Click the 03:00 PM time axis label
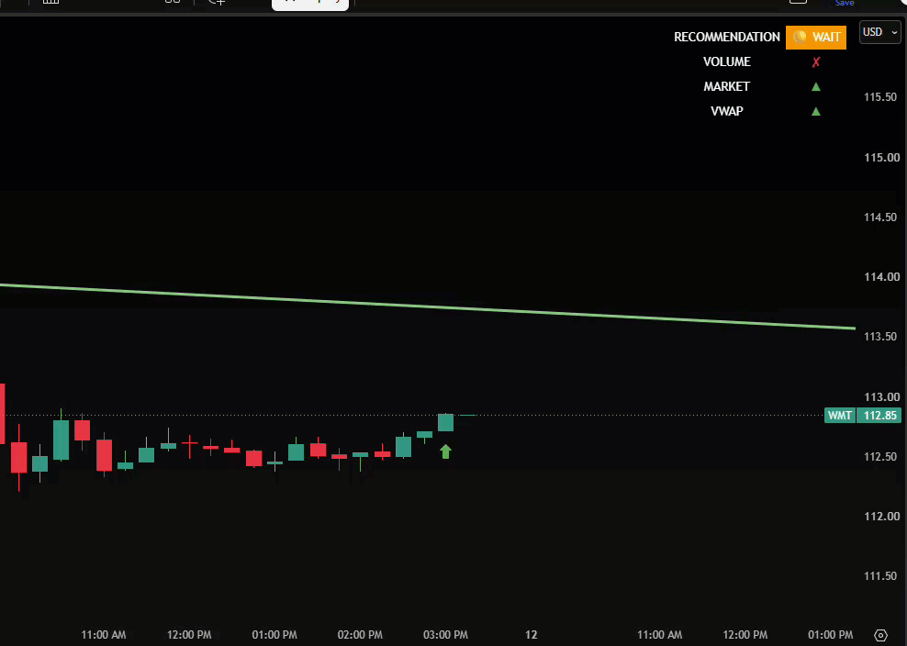Screen dimensions: 907x646 [x=445, y=635]
